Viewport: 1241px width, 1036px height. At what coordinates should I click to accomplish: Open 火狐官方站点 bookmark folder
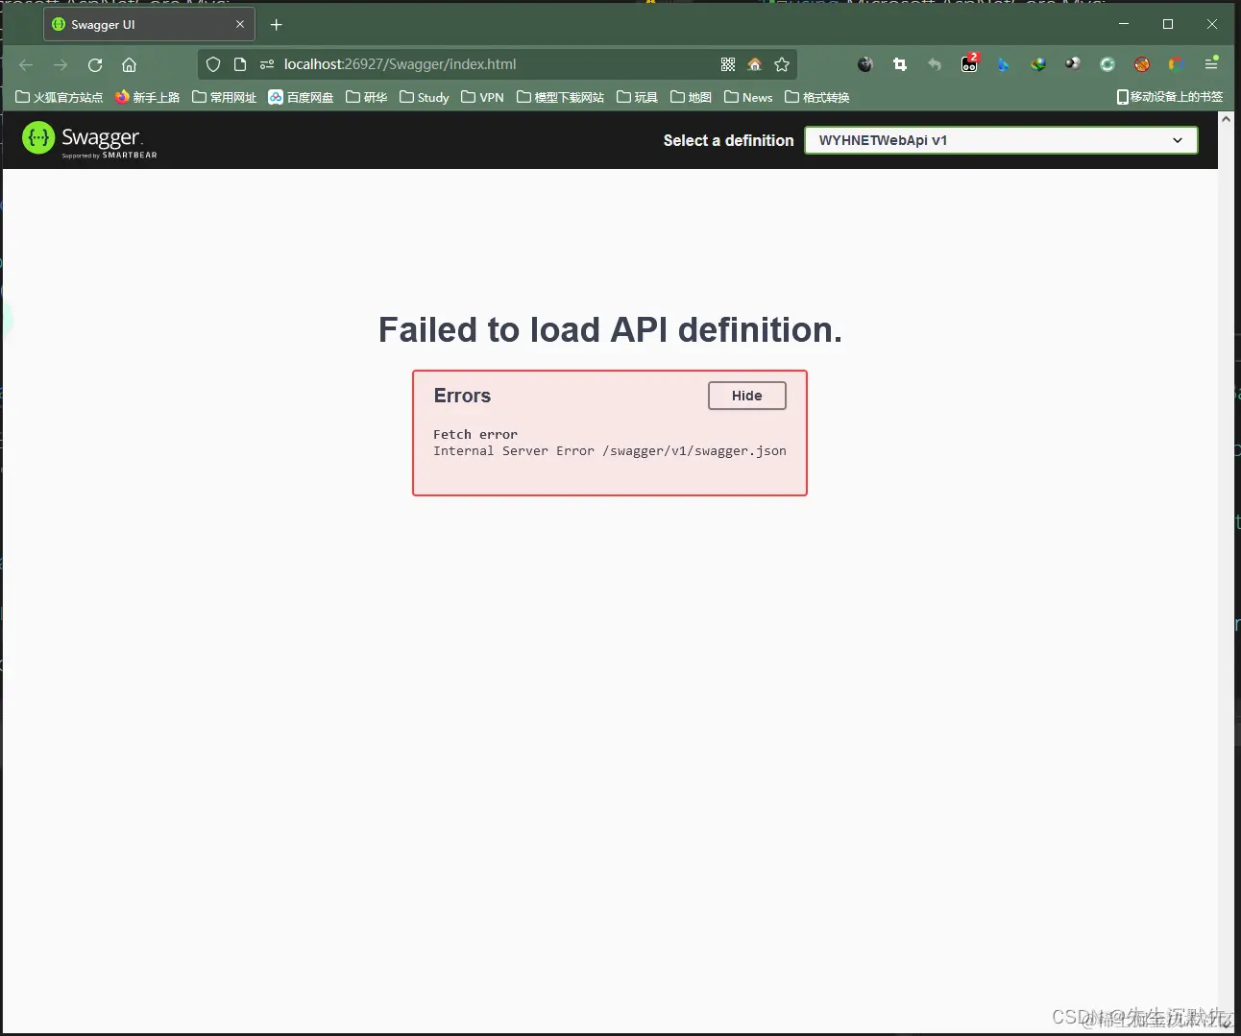(x=60, y=97)
